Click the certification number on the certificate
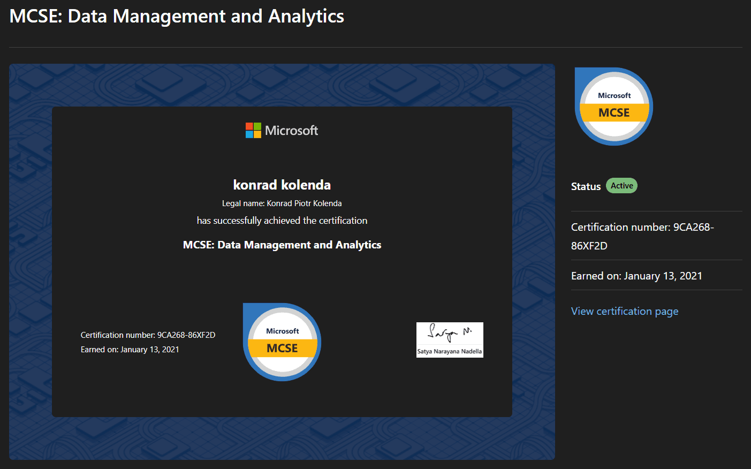Screen dimensions: 751x469 [x=148, y=335]
